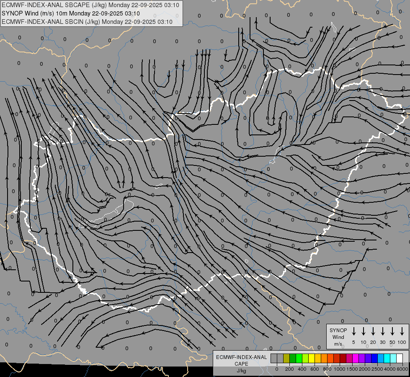Select the 800 tick label on colorbar
410x377 pixels.
[x=327, y=369]
